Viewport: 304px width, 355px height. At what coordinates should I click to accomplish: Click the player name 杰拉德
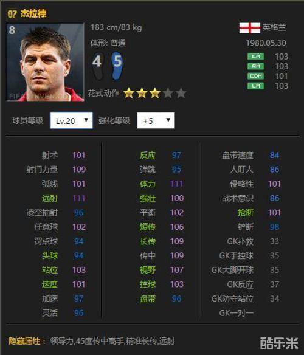click(x=33, y=13)
